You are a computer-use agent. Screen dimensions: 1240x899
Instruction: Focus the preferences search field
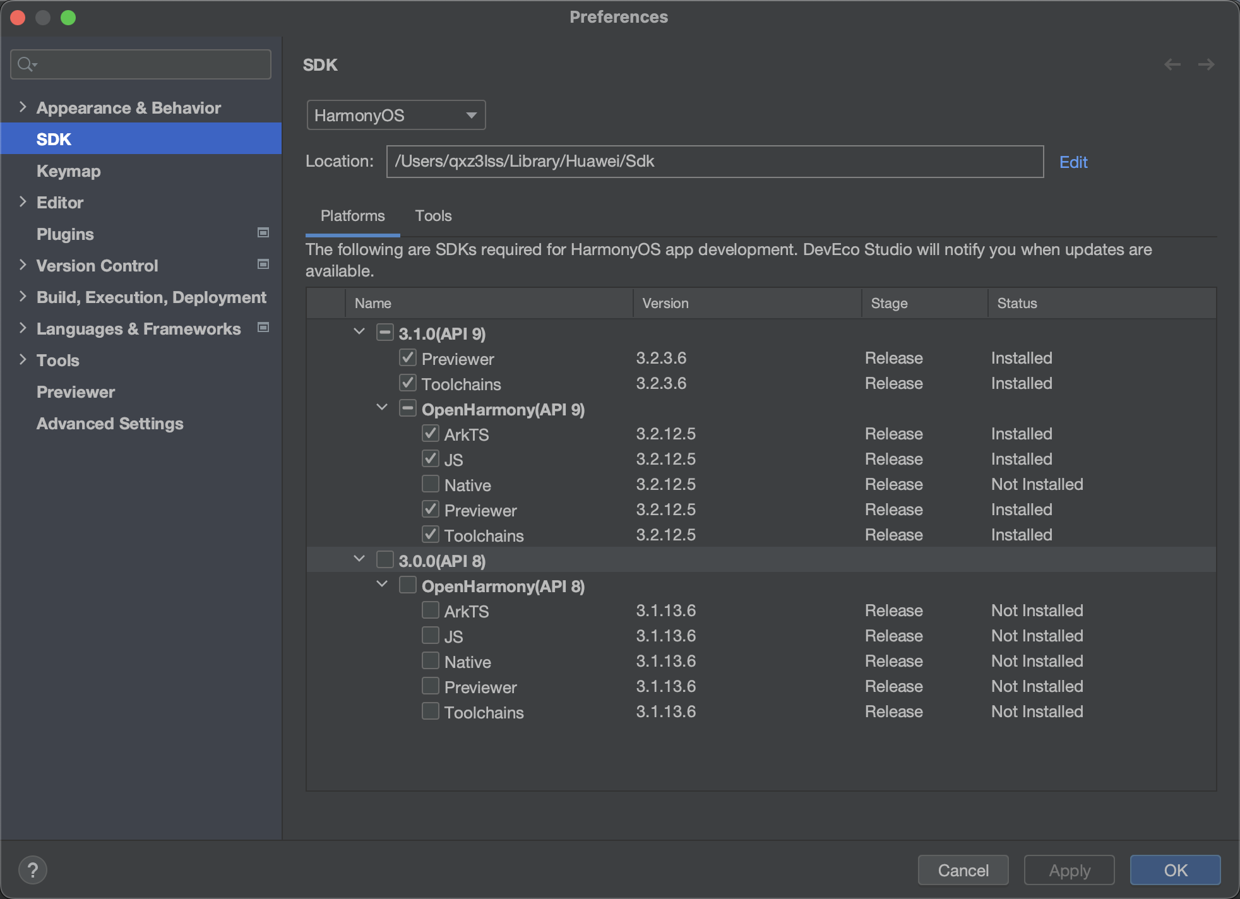141,64
